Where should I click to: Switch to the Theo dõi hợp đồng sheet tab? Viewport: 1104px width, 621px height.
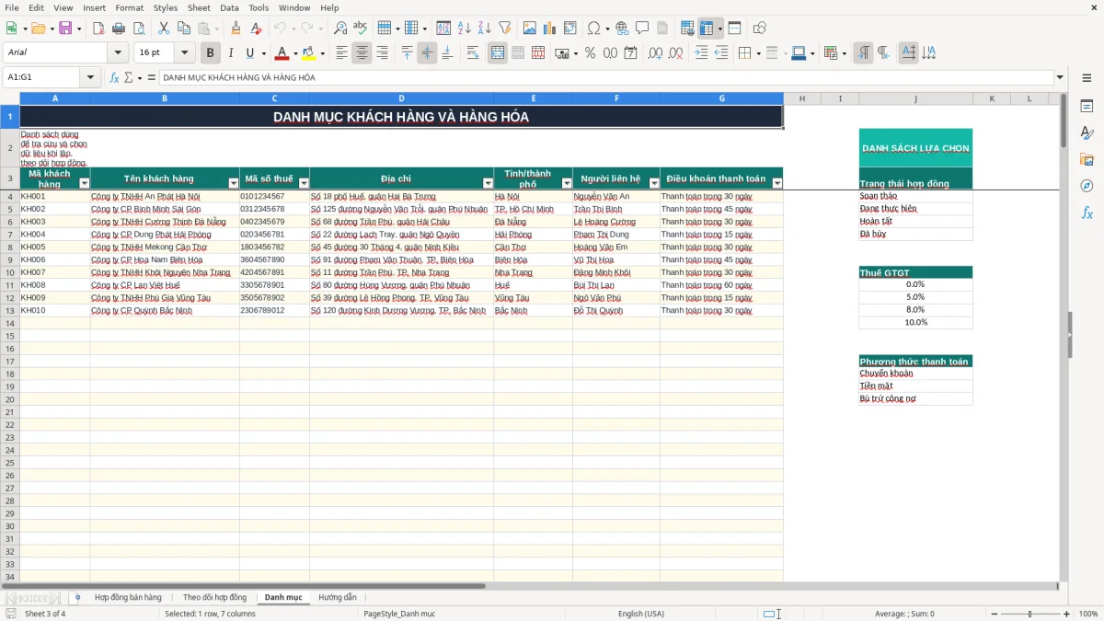coord(214,597)
